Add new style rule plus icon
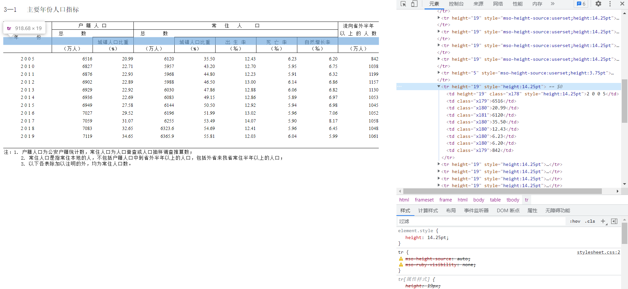Image resolution: width=628 pixels, height=289 pixels. (x=603, y=221)
